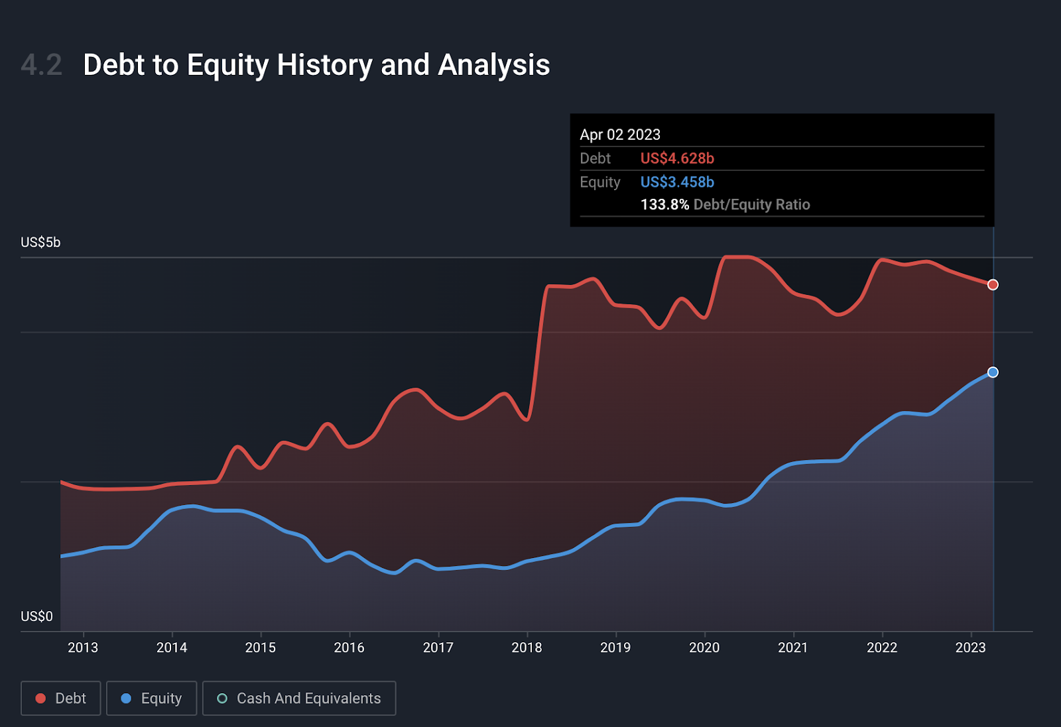The width and height of the screenshot is (1061, 727).
Task: Click the Debt value US$4.628b in tooltip
Action: pyautogui.click(x=677, y=158)
